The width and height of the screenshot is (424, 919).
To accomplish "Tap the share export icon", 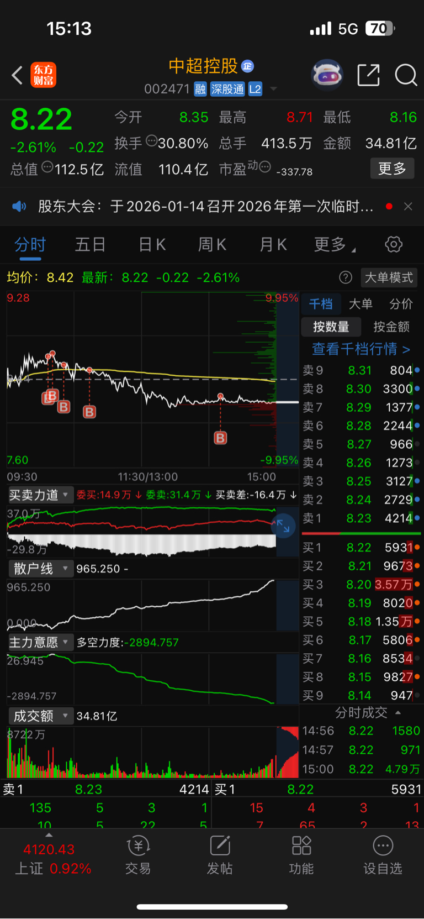I will (368, 75).
